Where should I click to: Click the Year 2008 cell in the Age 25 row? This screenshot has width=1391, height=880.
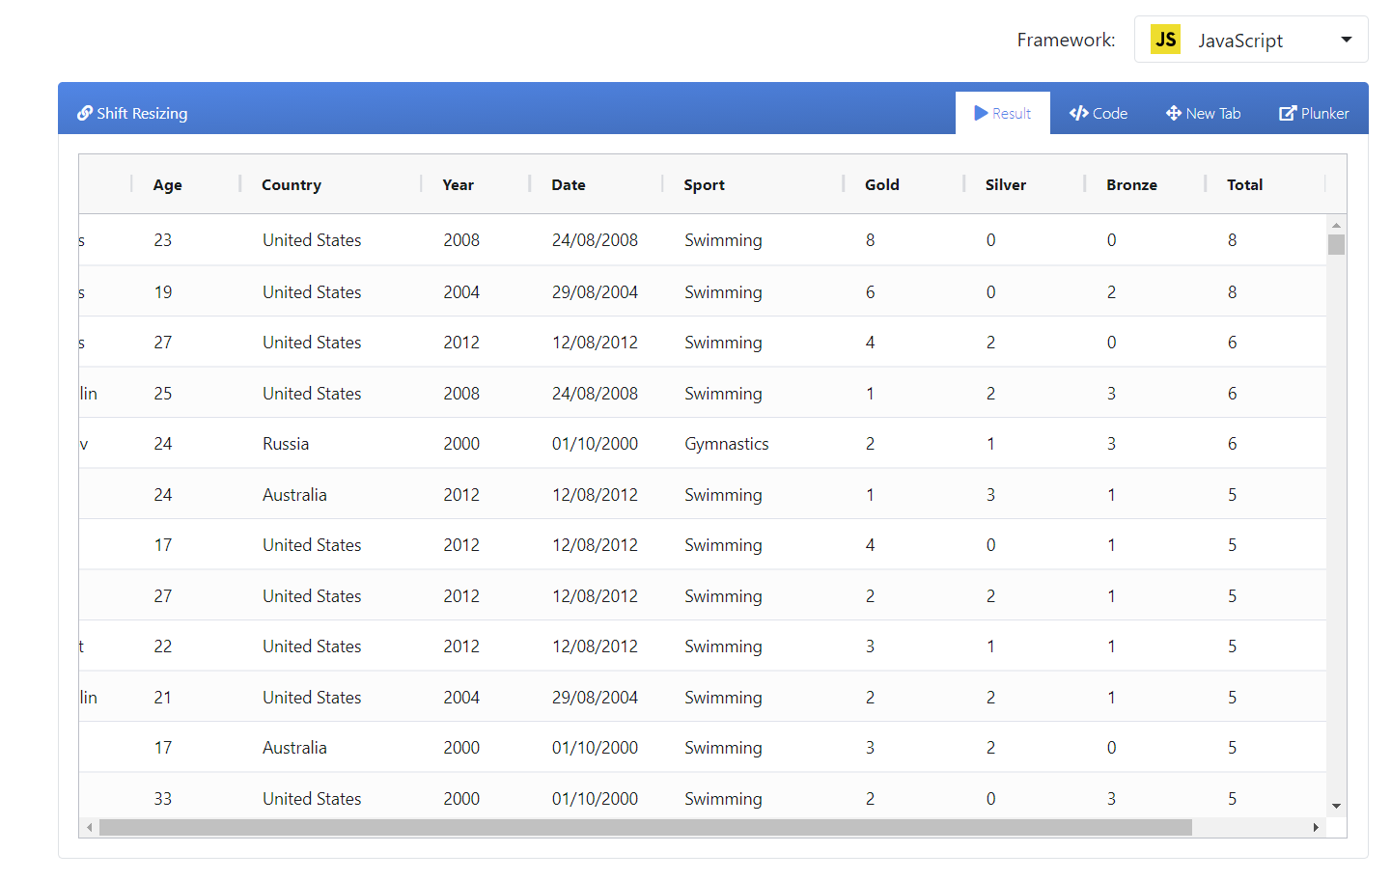(461, 394)
